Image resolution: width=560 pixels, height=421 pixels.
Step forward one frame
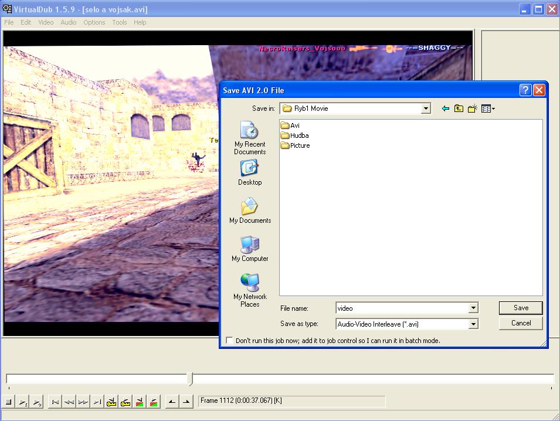[83, 402]
